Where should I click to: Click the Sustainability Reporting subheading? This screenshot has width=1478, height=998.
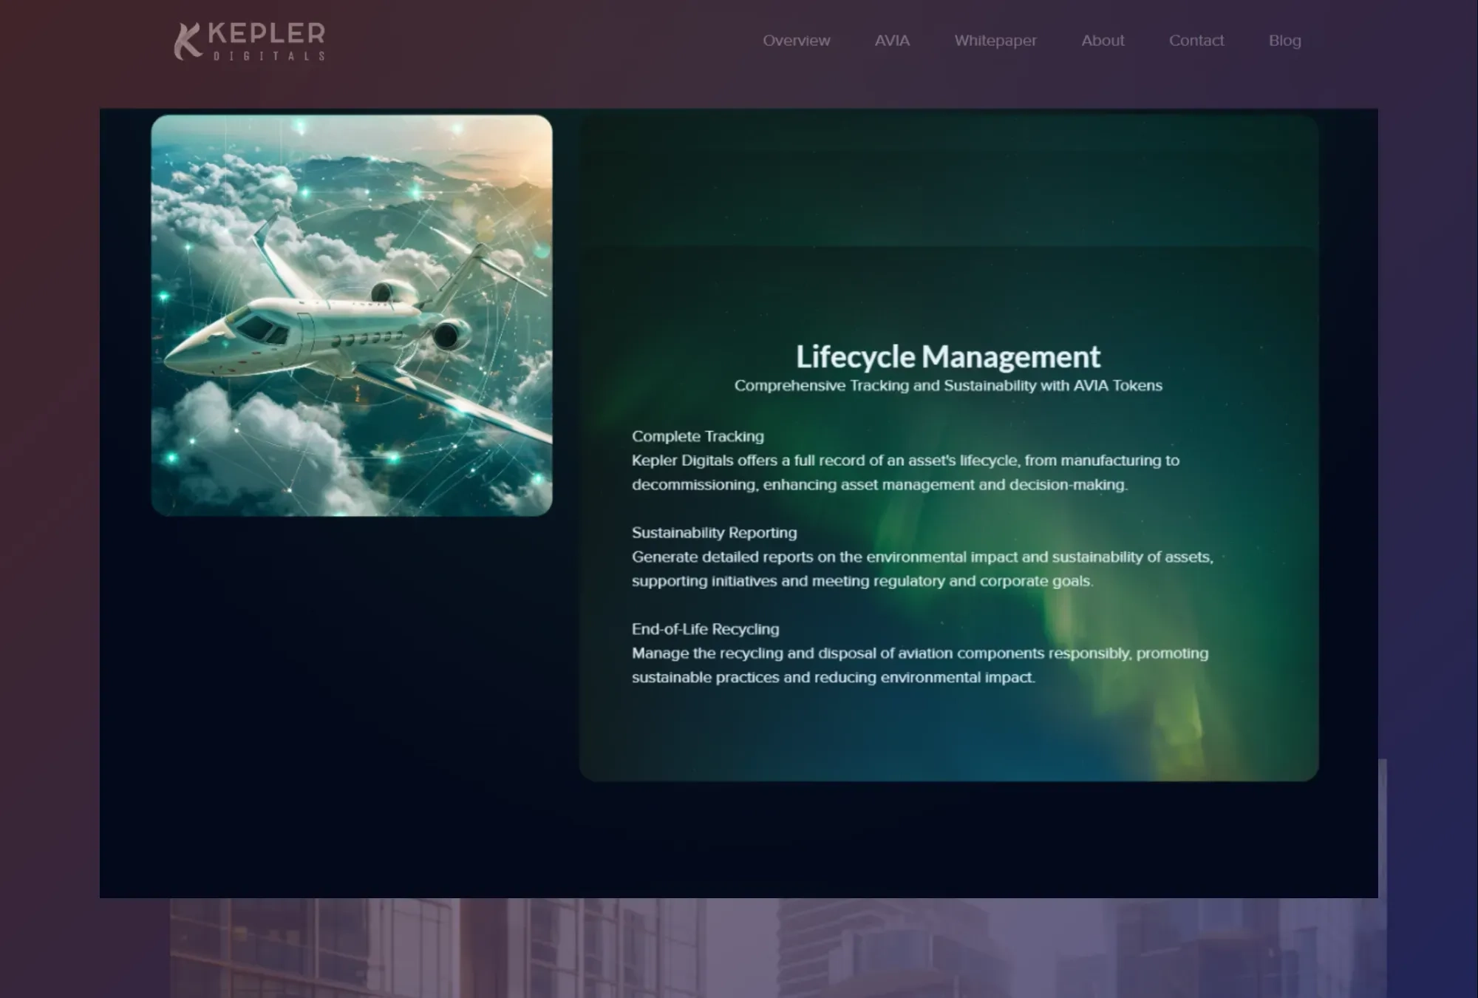[714, 532]
